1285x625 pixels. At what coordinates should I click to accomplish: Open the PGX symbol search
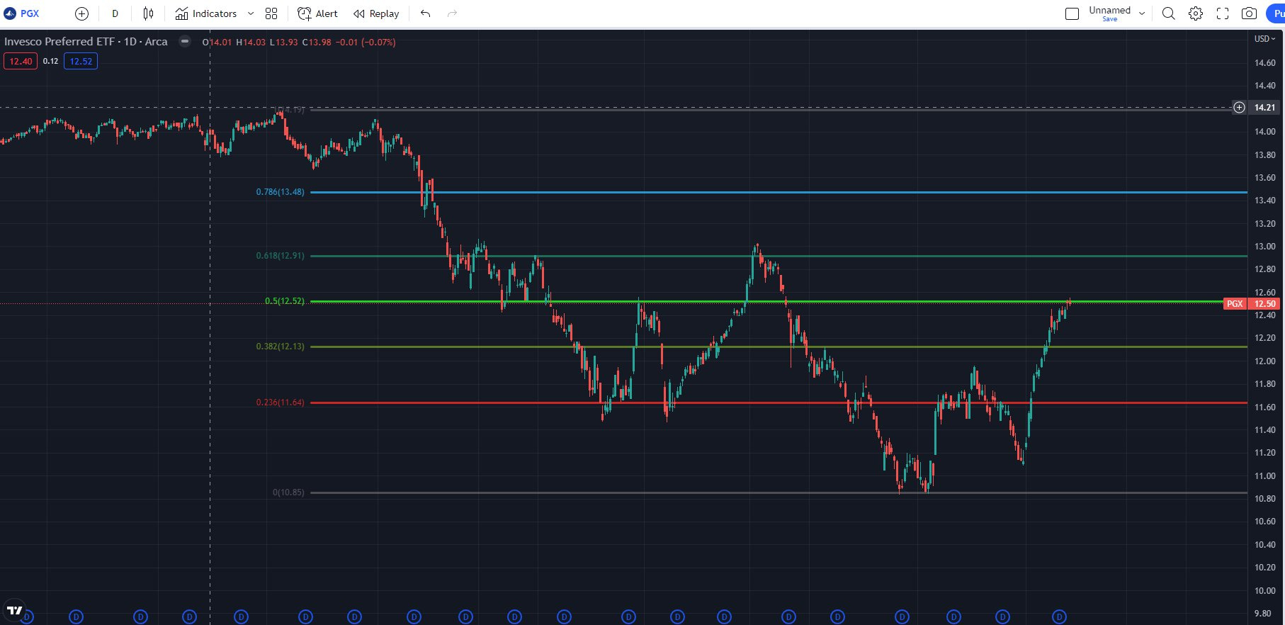click(x=22, y=13)
